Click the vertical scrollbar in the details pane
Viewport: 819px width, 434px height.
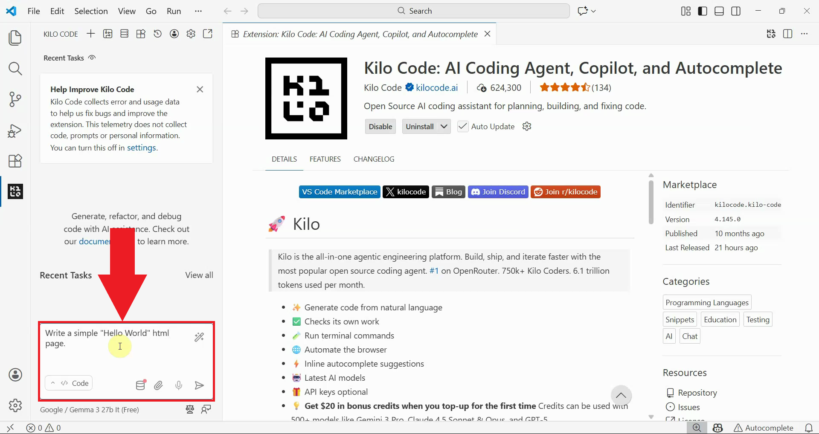[651, 200]
